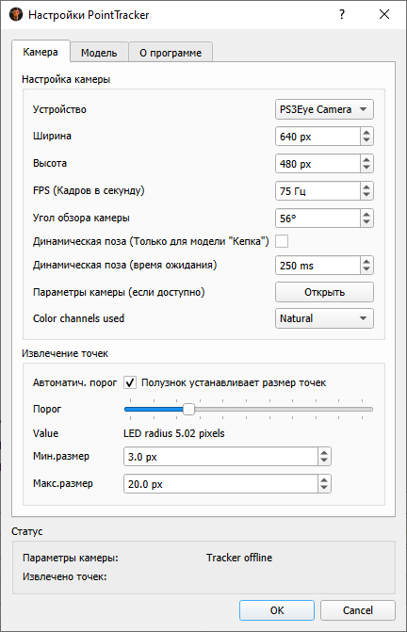Click the Полузнок устанавливает размер точек label
This screenshot has width=407, height=632.
coord(234,383)
